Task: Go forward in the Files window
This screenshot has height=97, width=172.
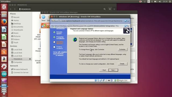Action: pyautogui.click(x=15, y=9)
